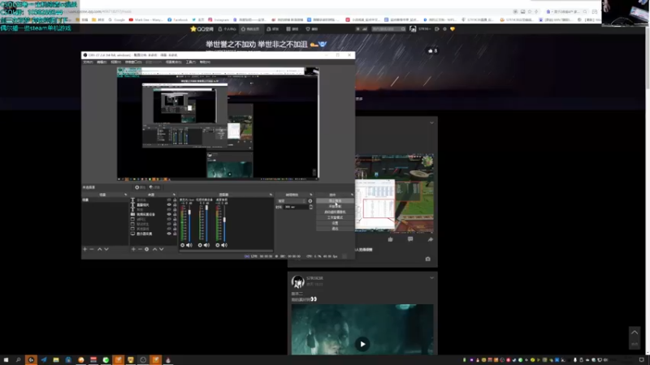Screen dimensions: 650x365
Task: Move source up with the Sources panel up arrow
Action: (154, 249)
